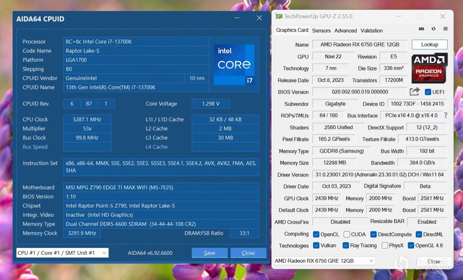The image size is (463, 280).
Task: Click the GPU-Z title bar app icon
Action: 279,16
